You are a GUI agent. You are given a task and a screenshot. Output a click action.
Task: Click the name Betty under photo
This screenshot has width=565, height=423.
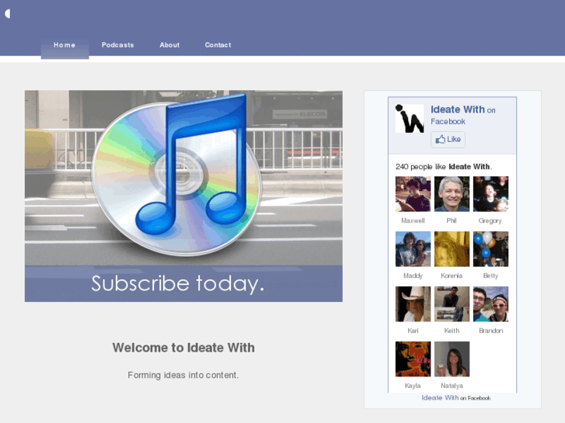pos(490,276)
